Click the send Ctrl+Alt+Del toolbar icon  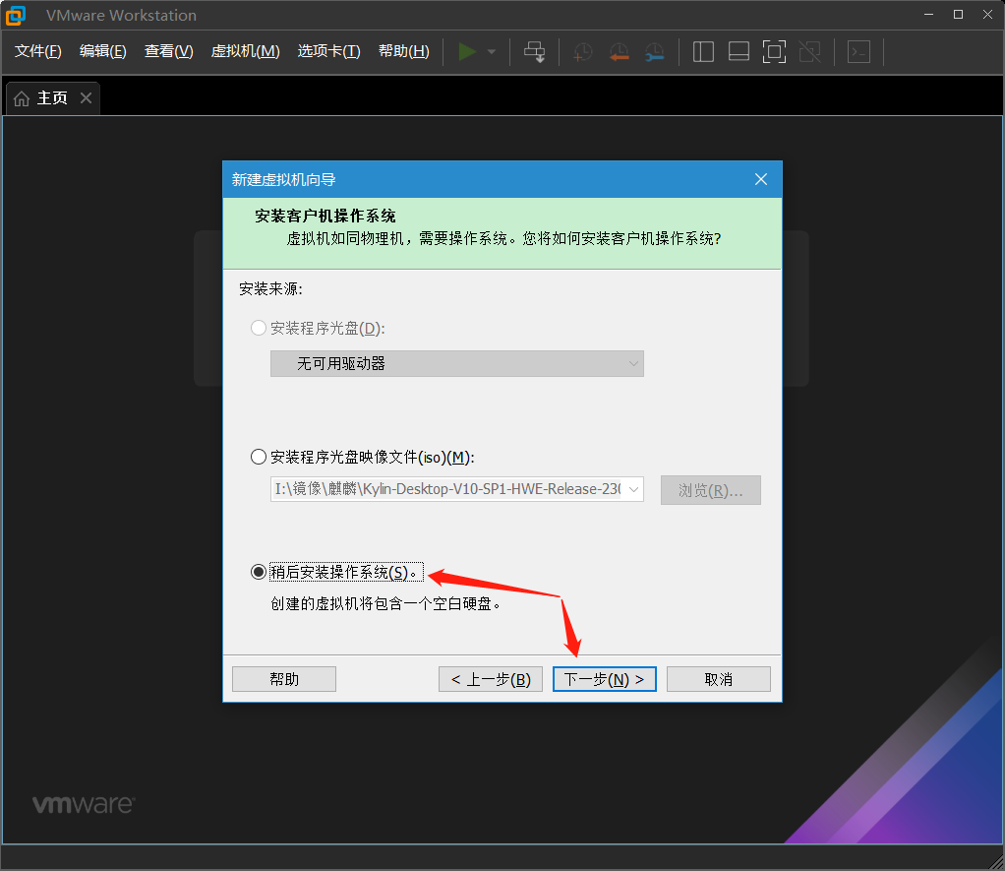coord(535,52)
